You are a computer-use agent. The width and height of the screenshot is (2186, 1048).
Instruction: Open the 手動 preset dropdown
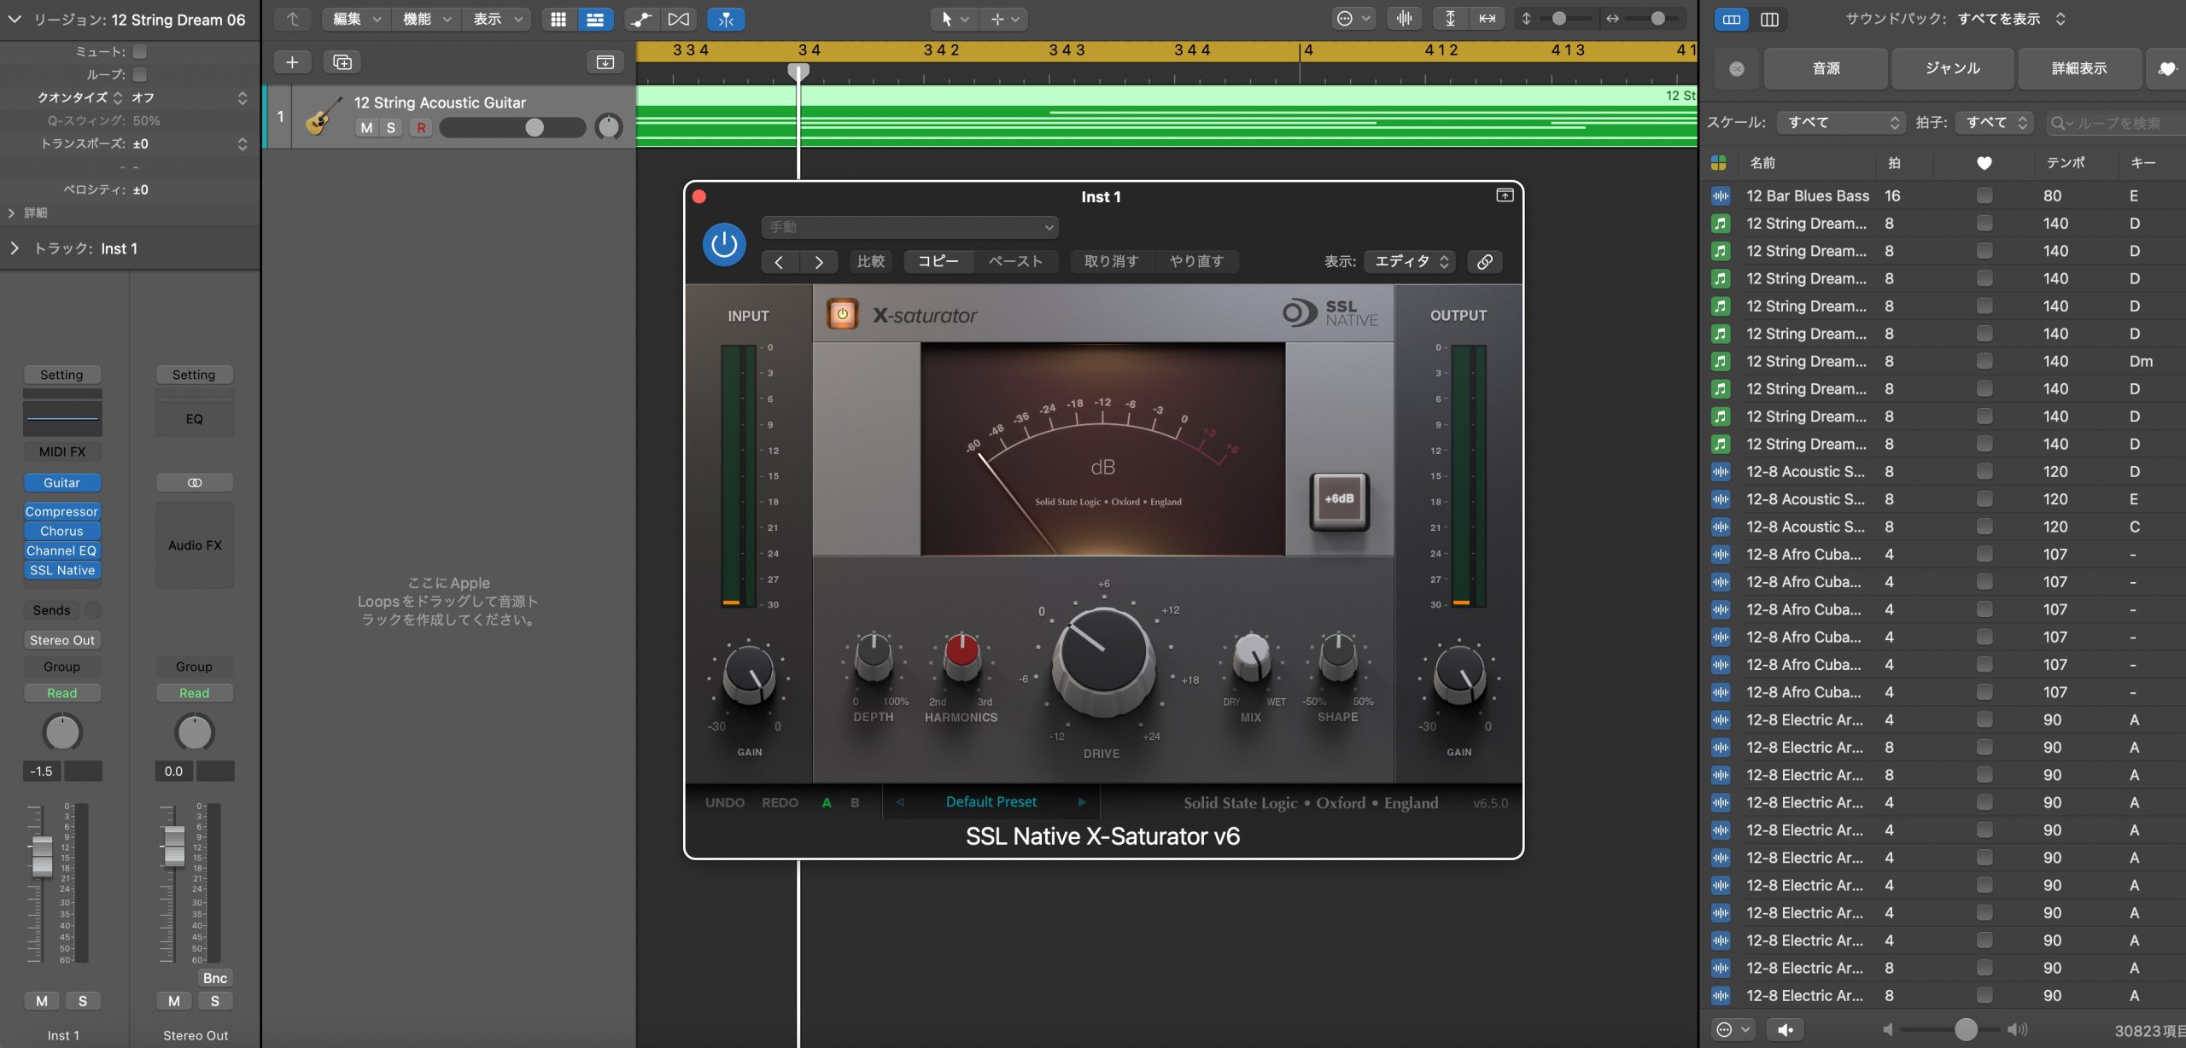[x=909, y=227]
